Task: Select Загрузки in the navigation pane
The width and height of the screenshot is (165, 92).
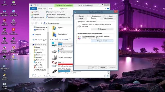Action: [x=38, y=52]
